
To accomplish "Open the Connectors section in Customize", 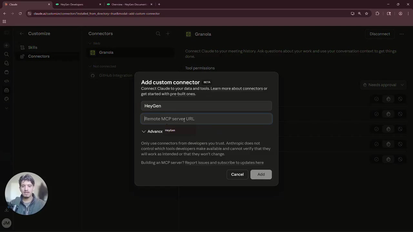I will 48,56.
